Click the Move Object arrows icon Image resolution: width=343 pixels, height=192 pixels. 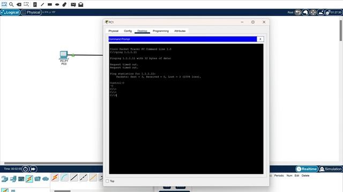coord(313,12)
